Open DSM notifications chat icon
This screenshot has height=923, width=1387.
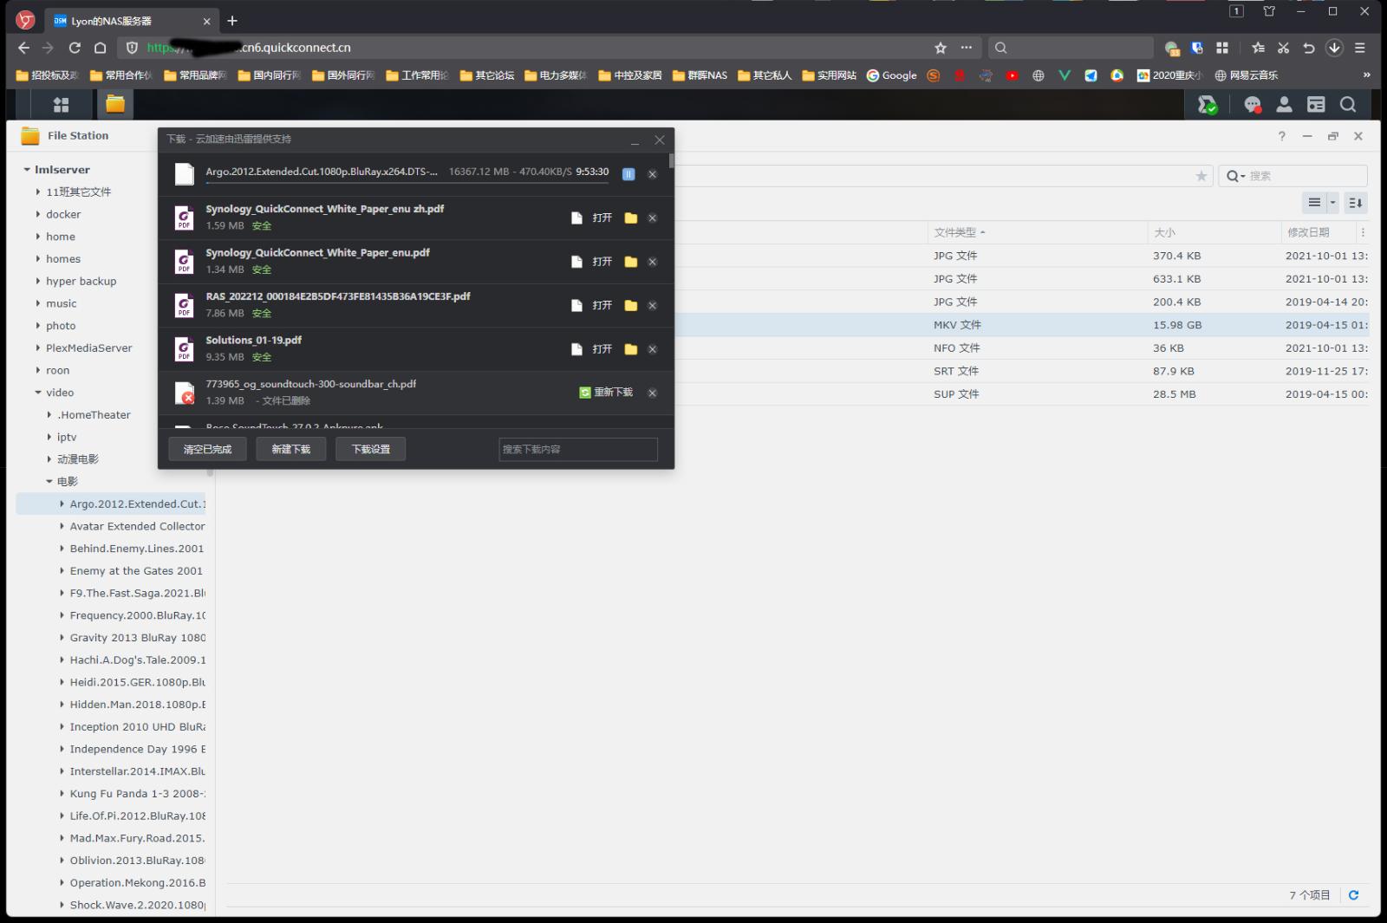point(1252,105)
